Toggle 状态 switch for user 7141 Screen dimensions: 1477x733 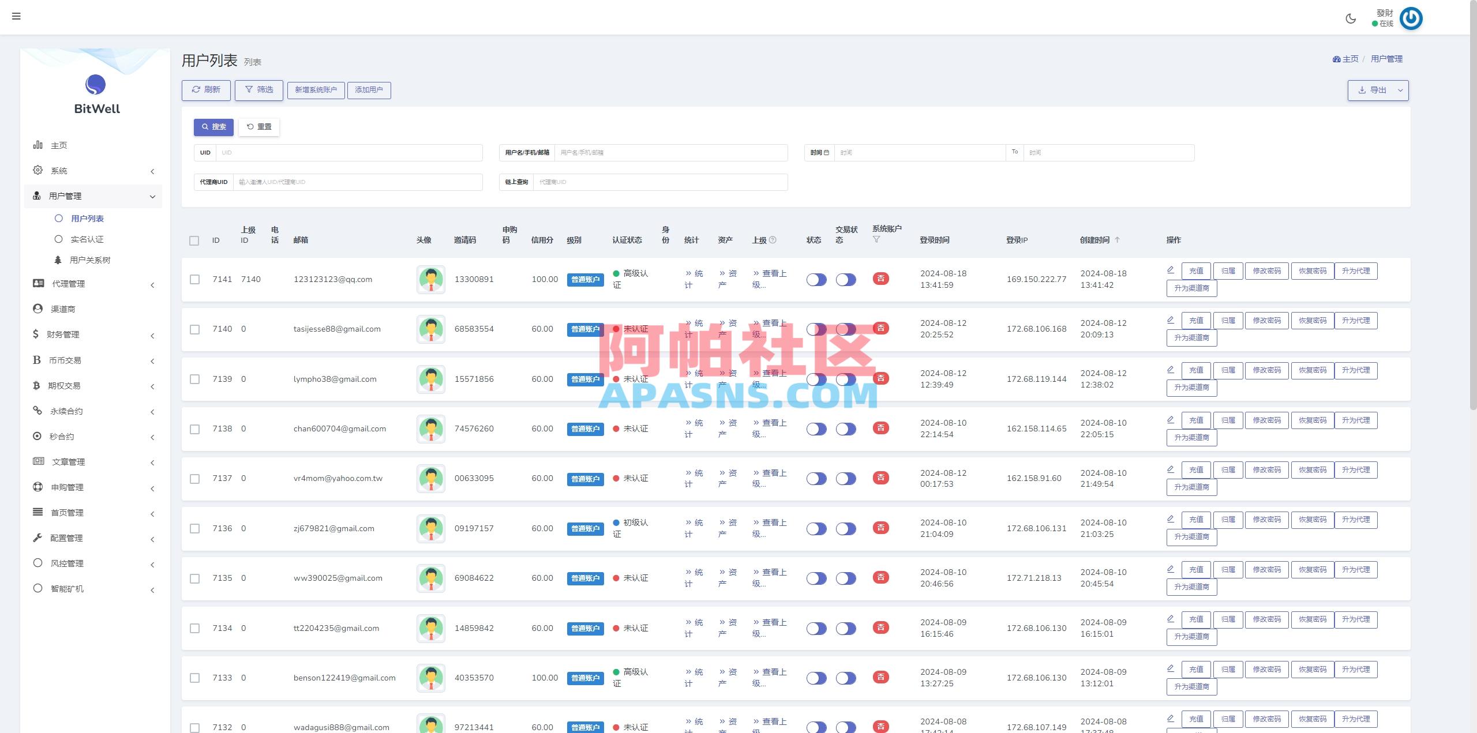[816, 280]
